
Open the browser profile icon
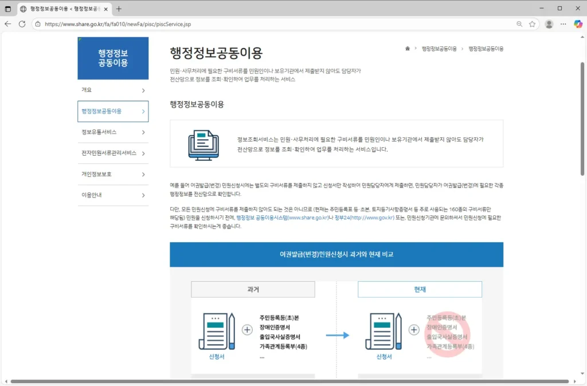pyautogui.click(x=549, y=24)
